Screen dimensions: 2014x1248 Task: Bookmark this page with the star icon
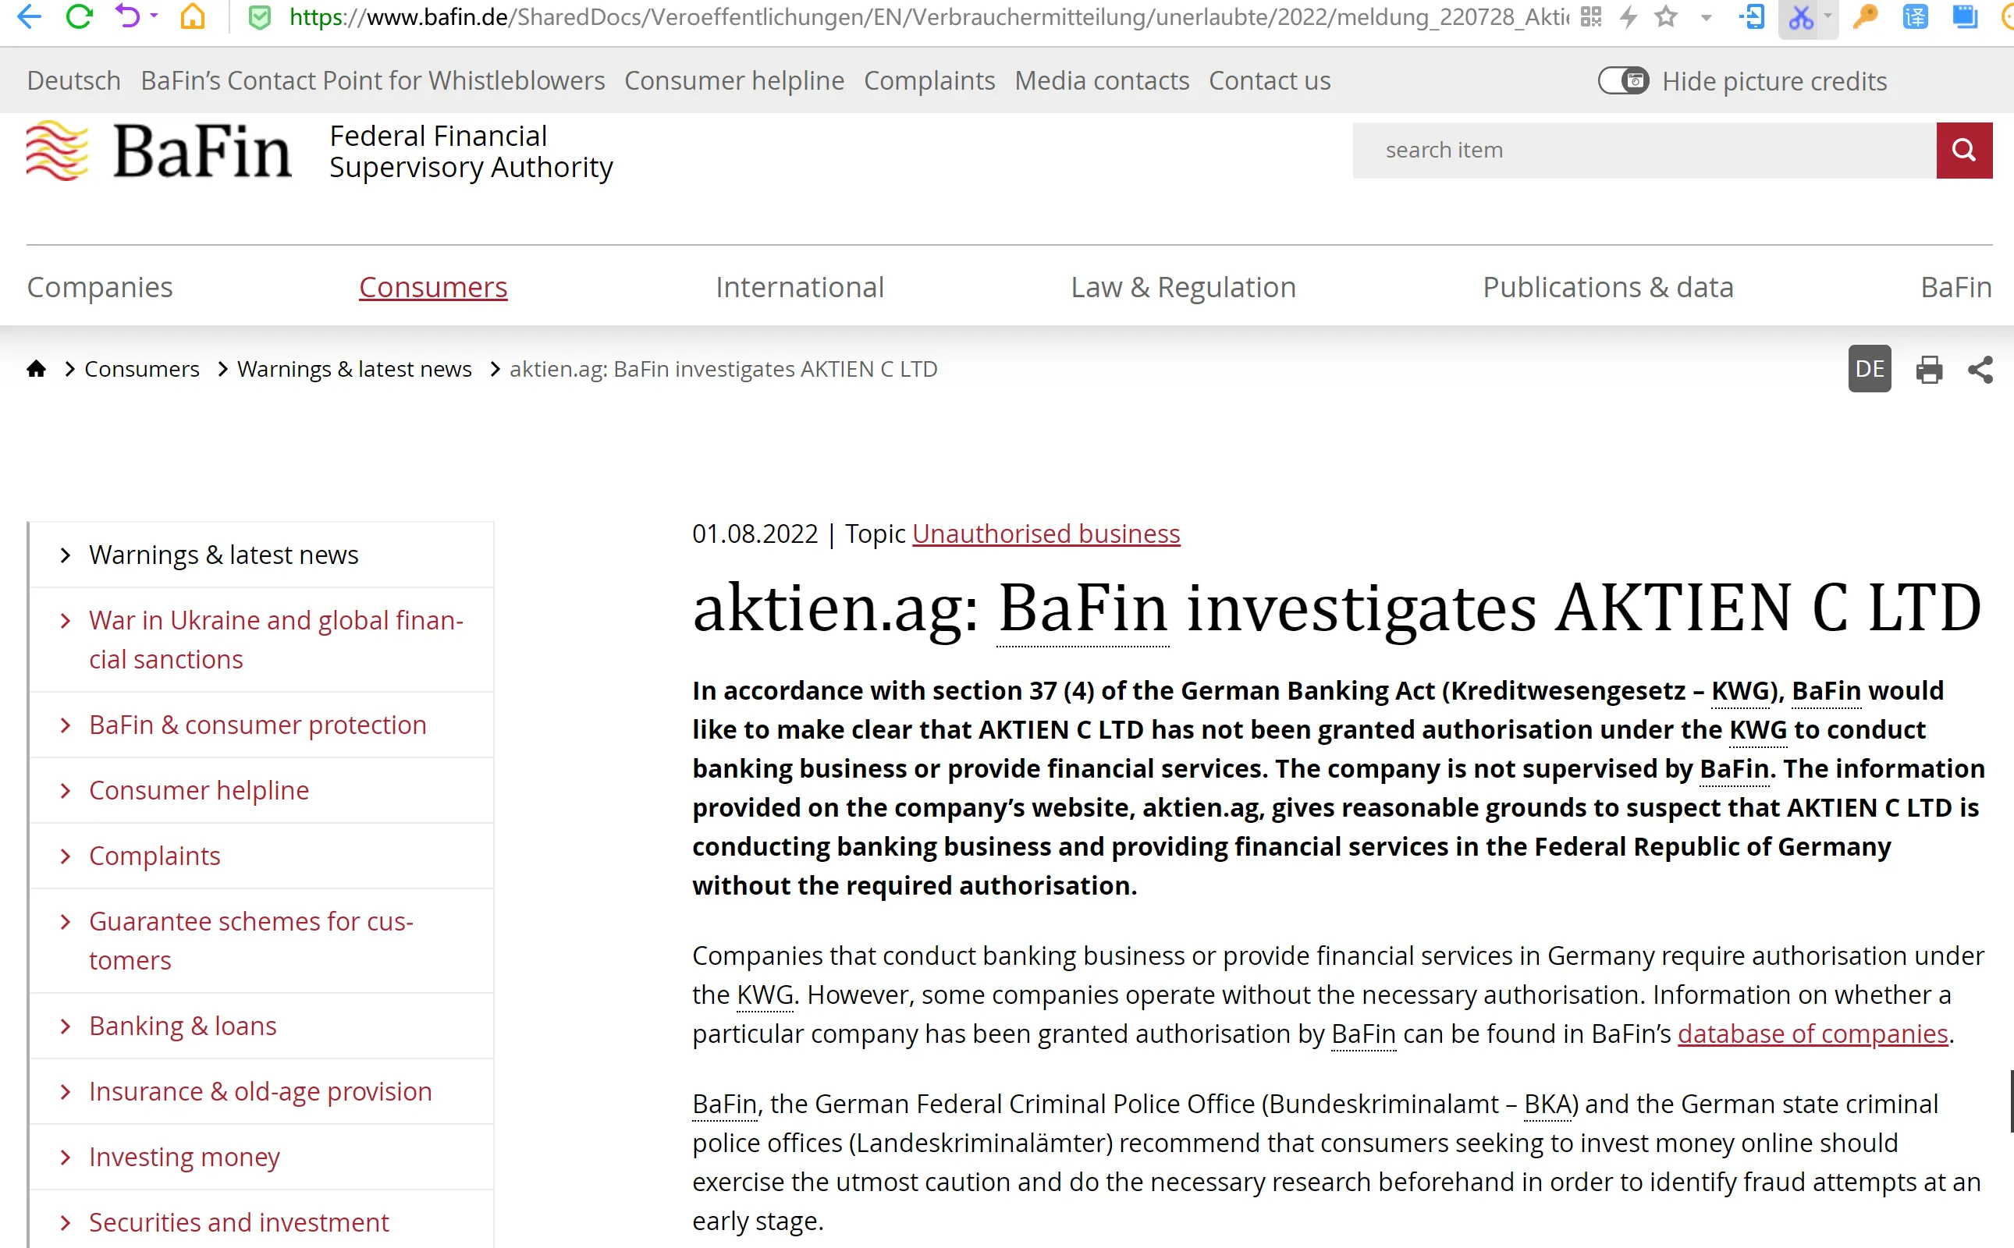click(x=1666, y=16)
